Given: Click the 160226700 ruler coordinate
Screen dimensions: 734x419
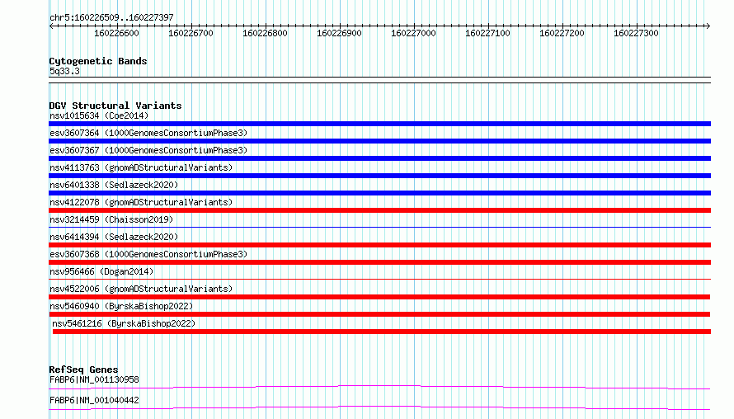Looking at the screenshot, I should coord(191,33).
